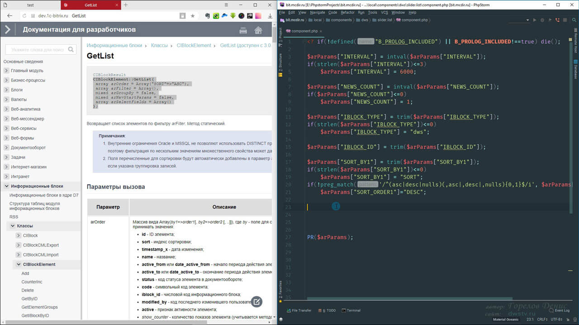The width and height of the screenshot is (579, 325).
Task: Close component.php editor tab
Action: tap(321, 31)
